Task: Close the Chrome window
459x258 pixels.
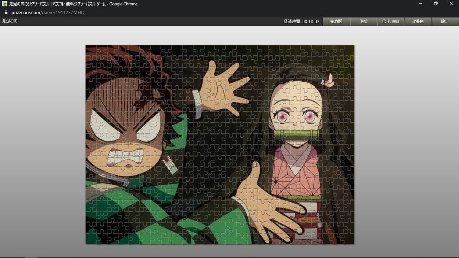Action: pos(451,4)
